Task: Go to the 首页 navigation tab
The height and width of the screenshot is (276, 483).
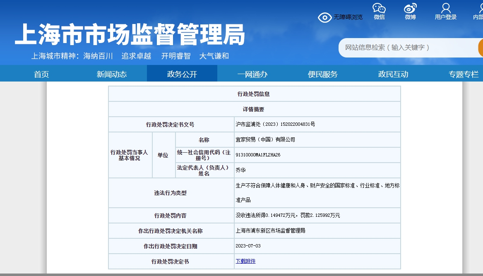Action: tap(41, 74)
